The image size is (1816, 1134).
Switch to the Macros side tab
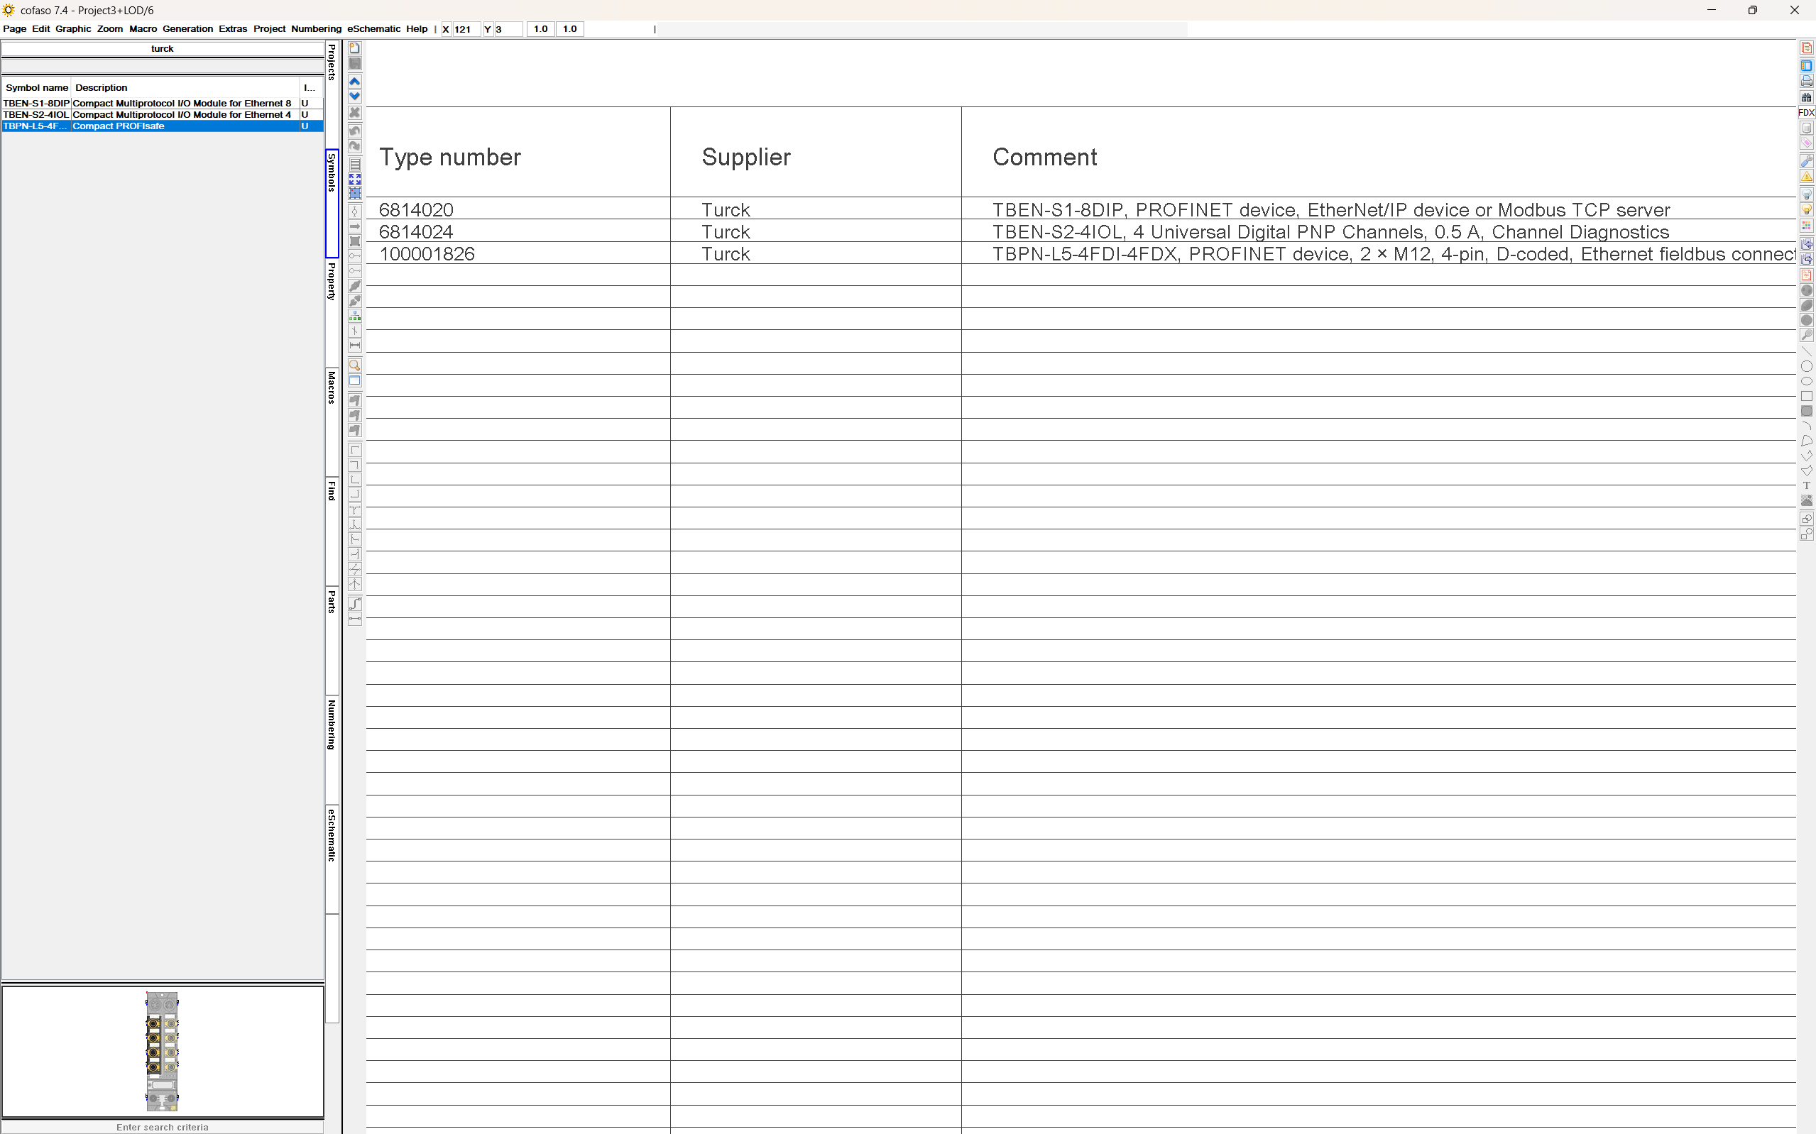pos(332,387)
